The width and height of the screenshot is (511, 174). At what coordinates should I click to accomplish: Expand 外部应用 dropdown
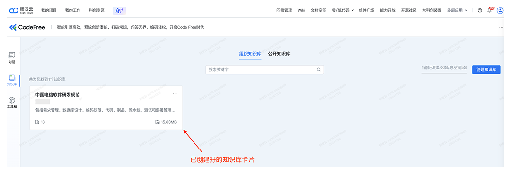coord(457,10)
